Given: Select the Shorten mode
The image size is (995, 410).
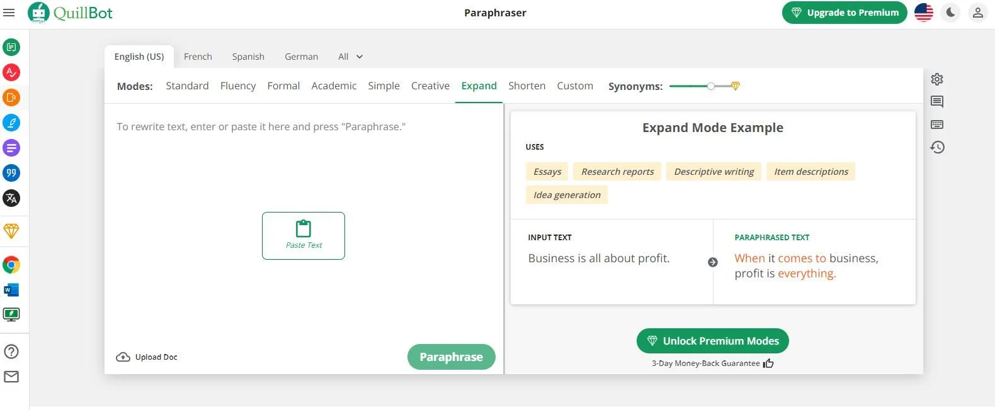Looking at the screenshot, I should [526, 86].
